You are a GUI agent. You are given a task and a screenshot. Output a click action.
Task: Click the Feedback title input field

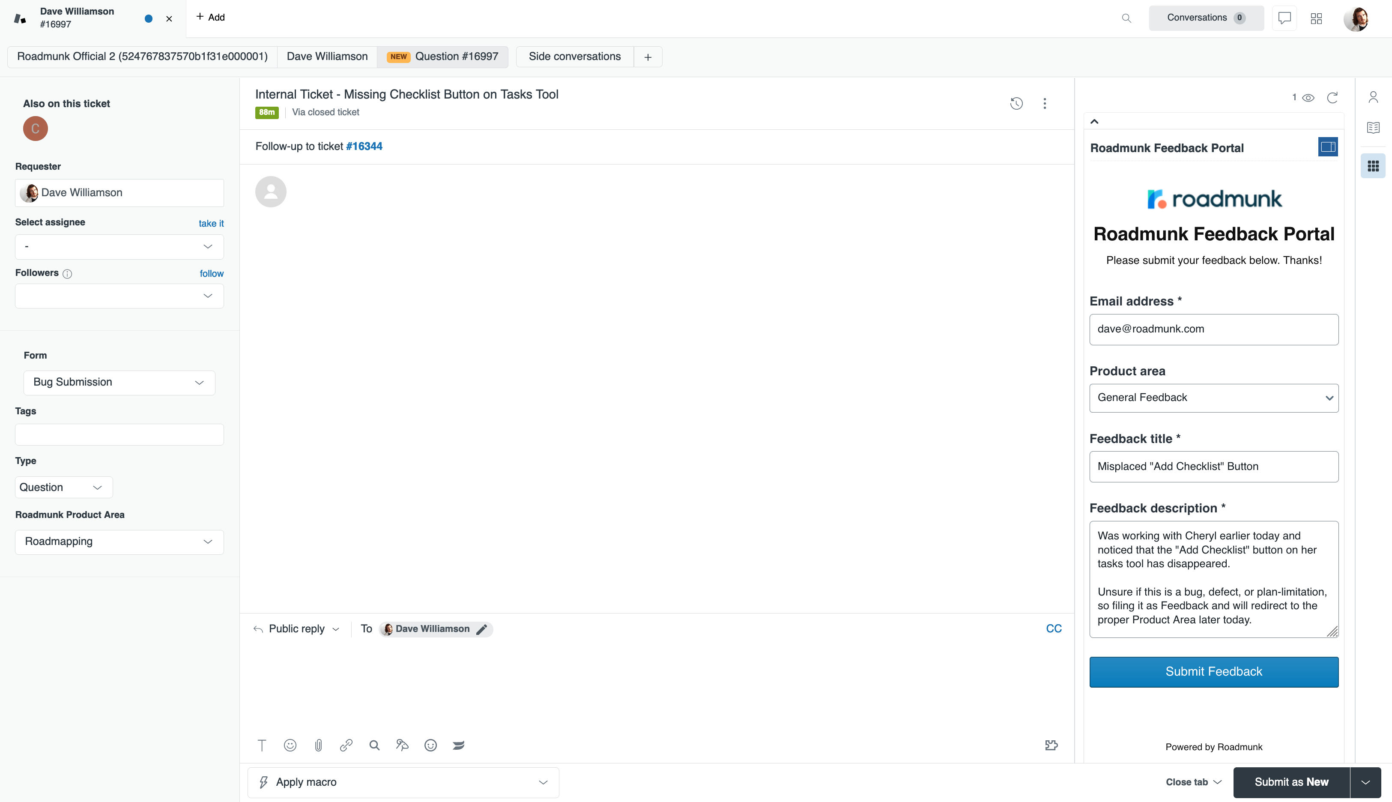[x=1213, y=467]
